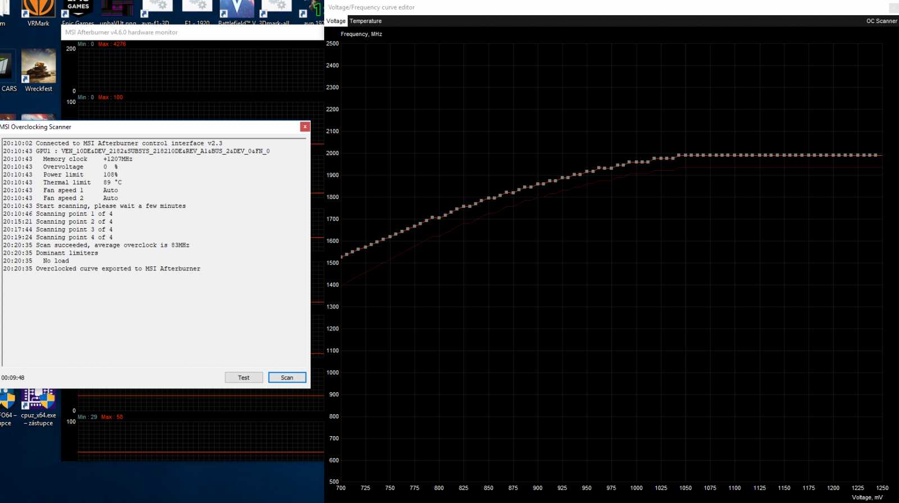Open the Epic Games launcher shortcut
Image resolution: width=899 pixels, height=503 pixels.
tap(78, 12)
